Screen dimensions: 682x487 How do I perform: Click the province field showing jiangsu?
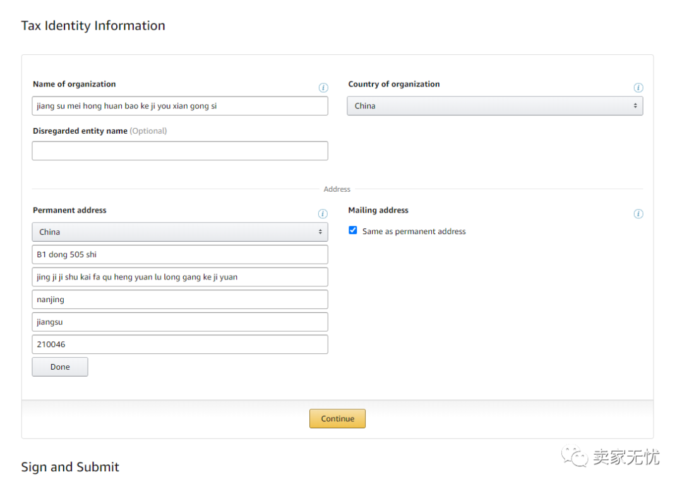point(180,322)
